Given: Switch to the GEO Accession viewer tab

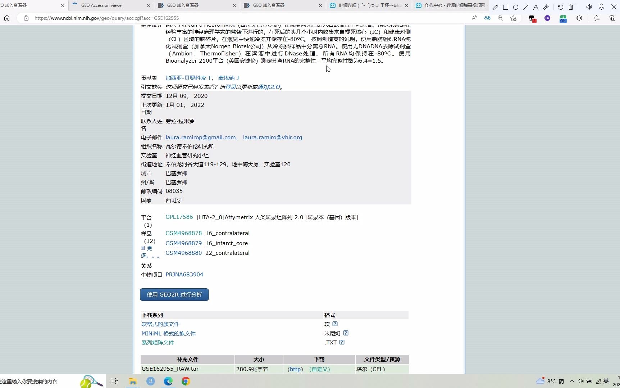Looking at the screenshot, I should click(x=102, y=5).
